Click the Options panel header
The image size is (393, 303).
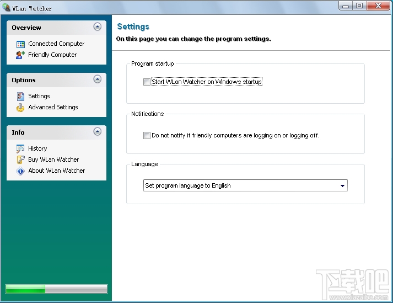[56, 80]
